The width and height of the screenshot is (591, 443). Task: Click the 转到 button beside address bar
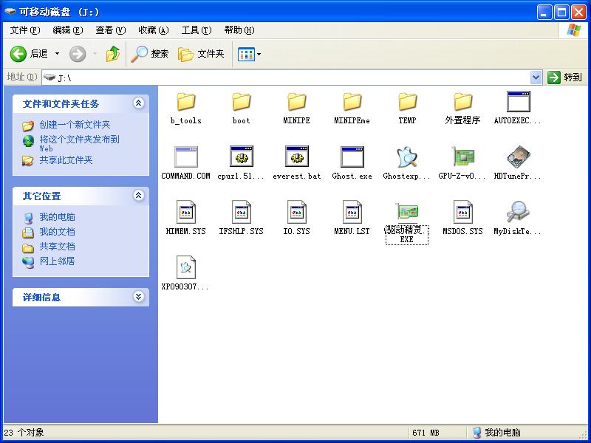pyautogui.click(x=566, y=76)
